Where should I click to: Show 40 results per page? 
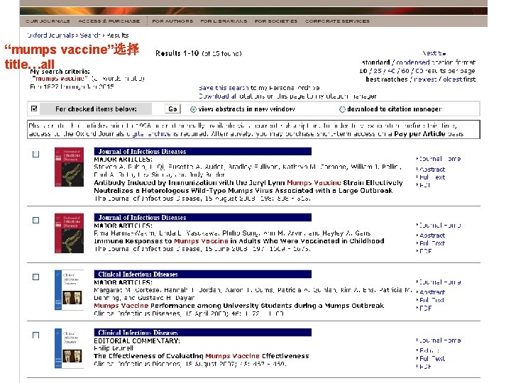point(391,71)
